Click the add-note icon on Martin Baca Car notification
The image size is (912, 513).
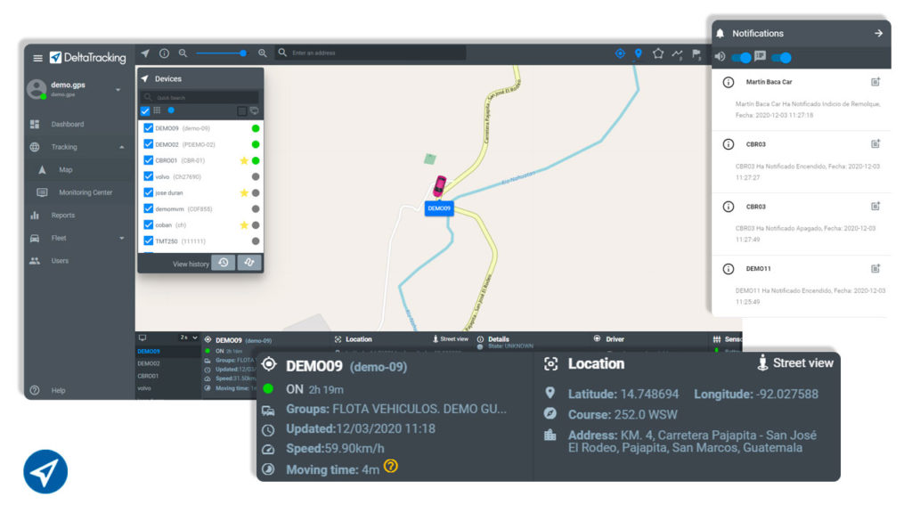tap(875, 82)
